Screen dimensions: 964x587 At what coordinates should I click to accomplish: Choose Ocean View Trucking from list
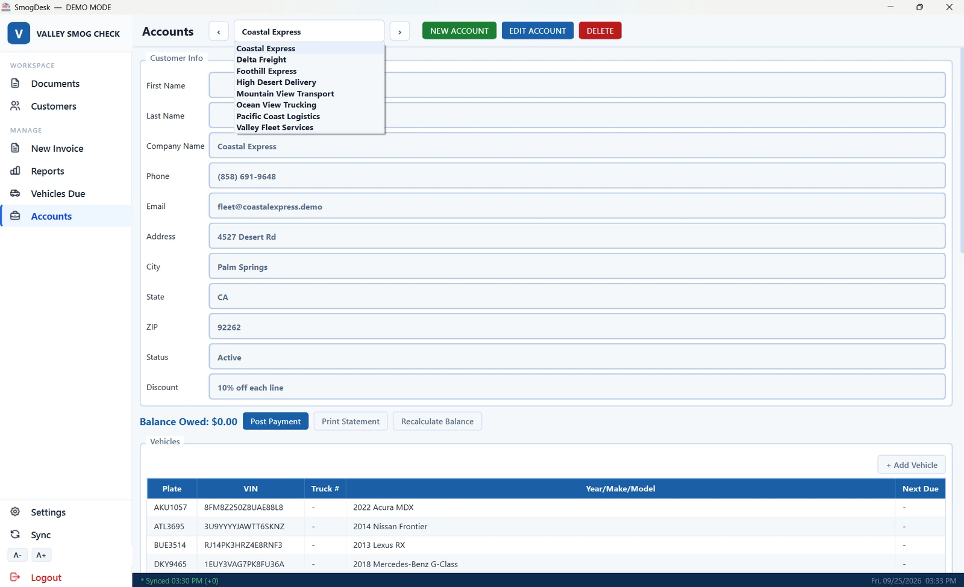coord(309,105)
